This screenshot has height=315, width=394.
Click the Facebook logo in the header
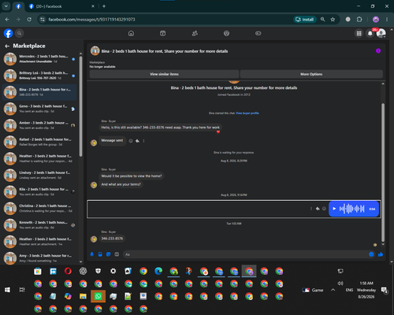point(9,33)
